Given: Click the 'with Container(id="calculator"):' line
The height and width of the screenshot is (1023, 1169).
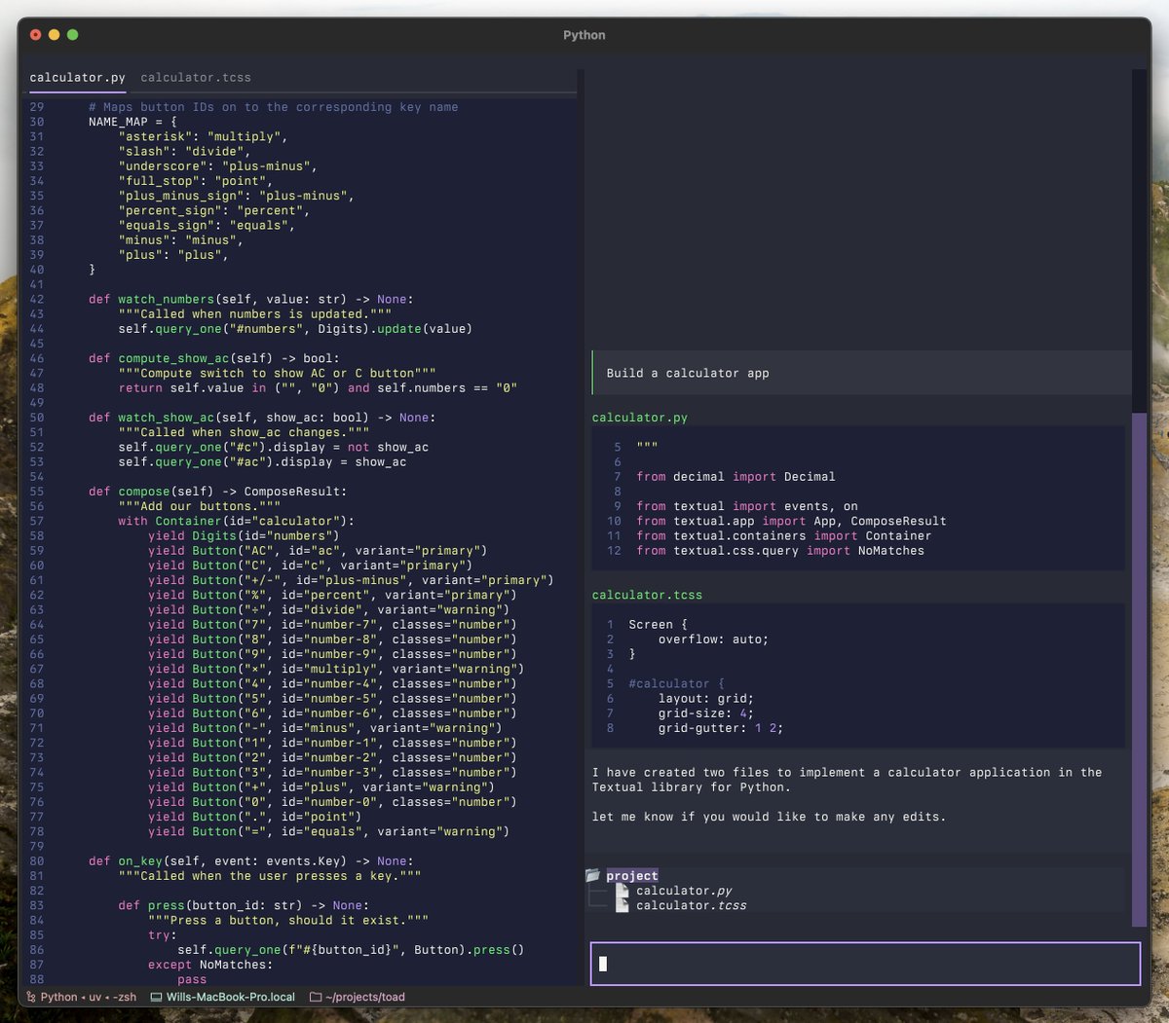Looking at the screenshot, I should coord(237,521).
